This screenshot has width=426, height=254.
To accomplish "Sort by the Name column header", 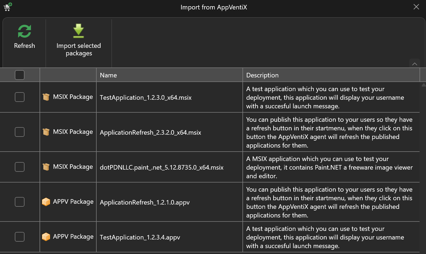I will point(108,75).
